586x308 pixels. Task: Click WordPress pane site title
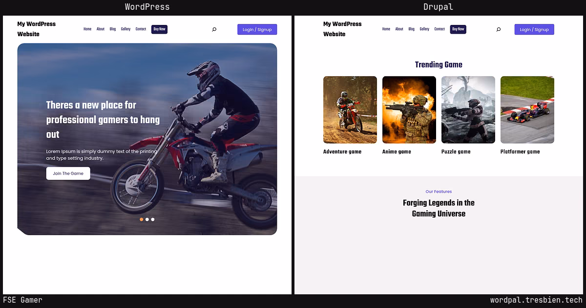click(x=37, y=29)
